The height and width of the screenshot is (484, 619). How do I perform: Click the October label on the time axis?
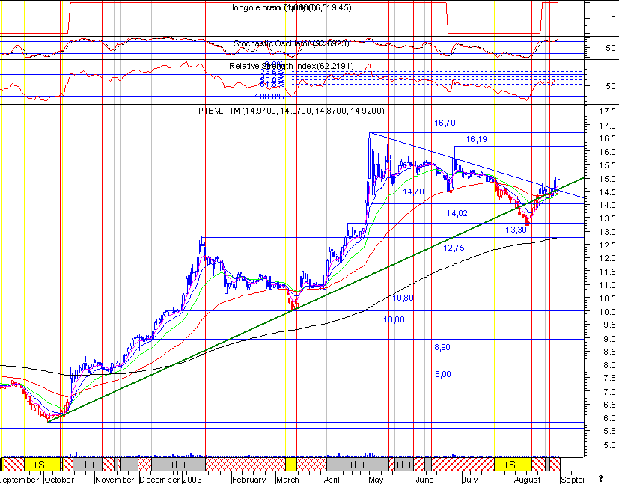tap(59, 480)
